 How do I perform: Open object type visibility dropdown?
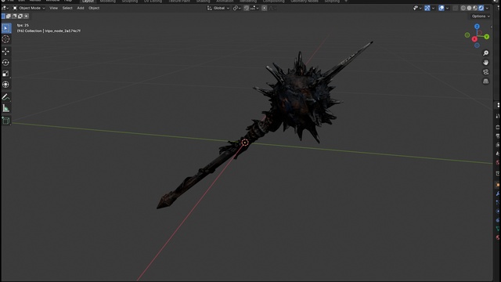417,8
